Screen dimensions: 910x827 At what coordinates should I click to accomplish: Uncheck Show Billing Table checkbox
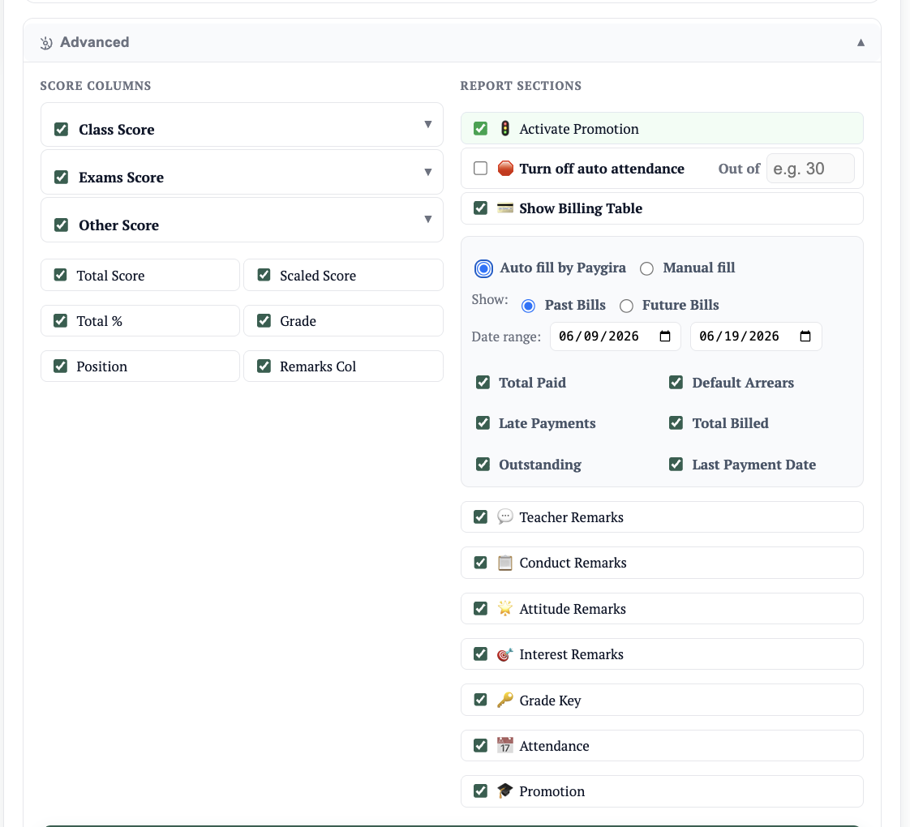(x=480, y=208)
